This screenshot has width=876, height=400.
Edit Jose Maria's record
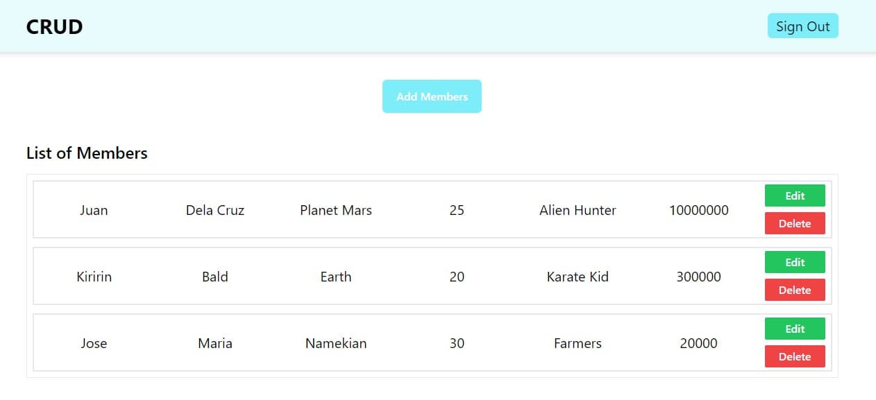coord(795,329)
